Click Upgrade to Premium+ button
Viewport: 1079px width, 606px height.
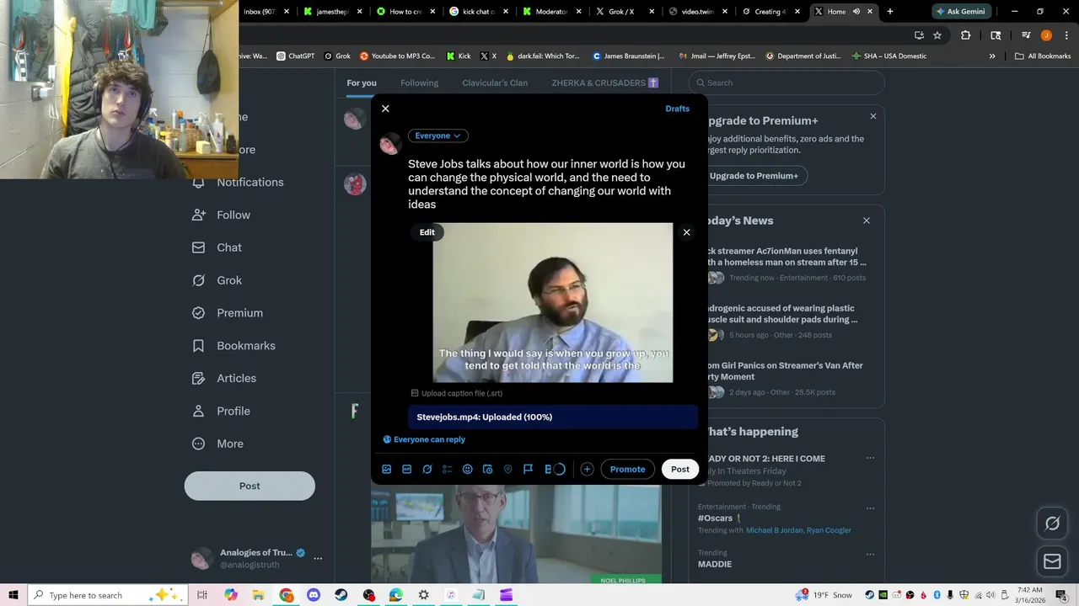click(x=753, y=176)
